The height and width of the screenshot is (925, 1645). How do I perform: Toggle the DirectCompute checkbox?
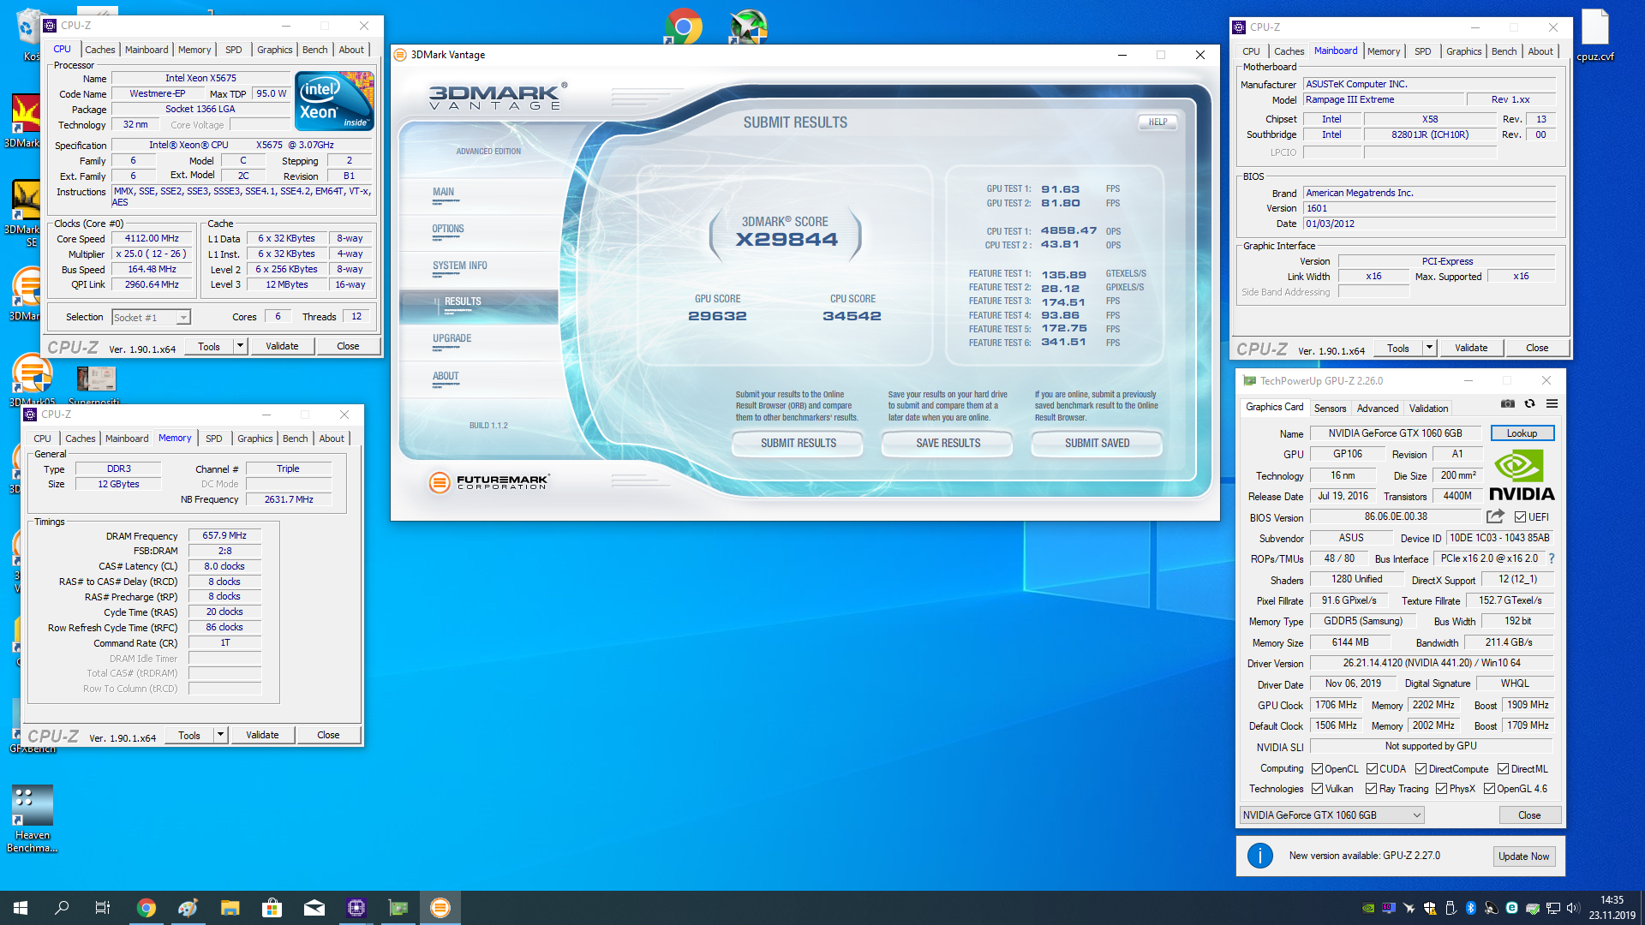[1421, 769]
